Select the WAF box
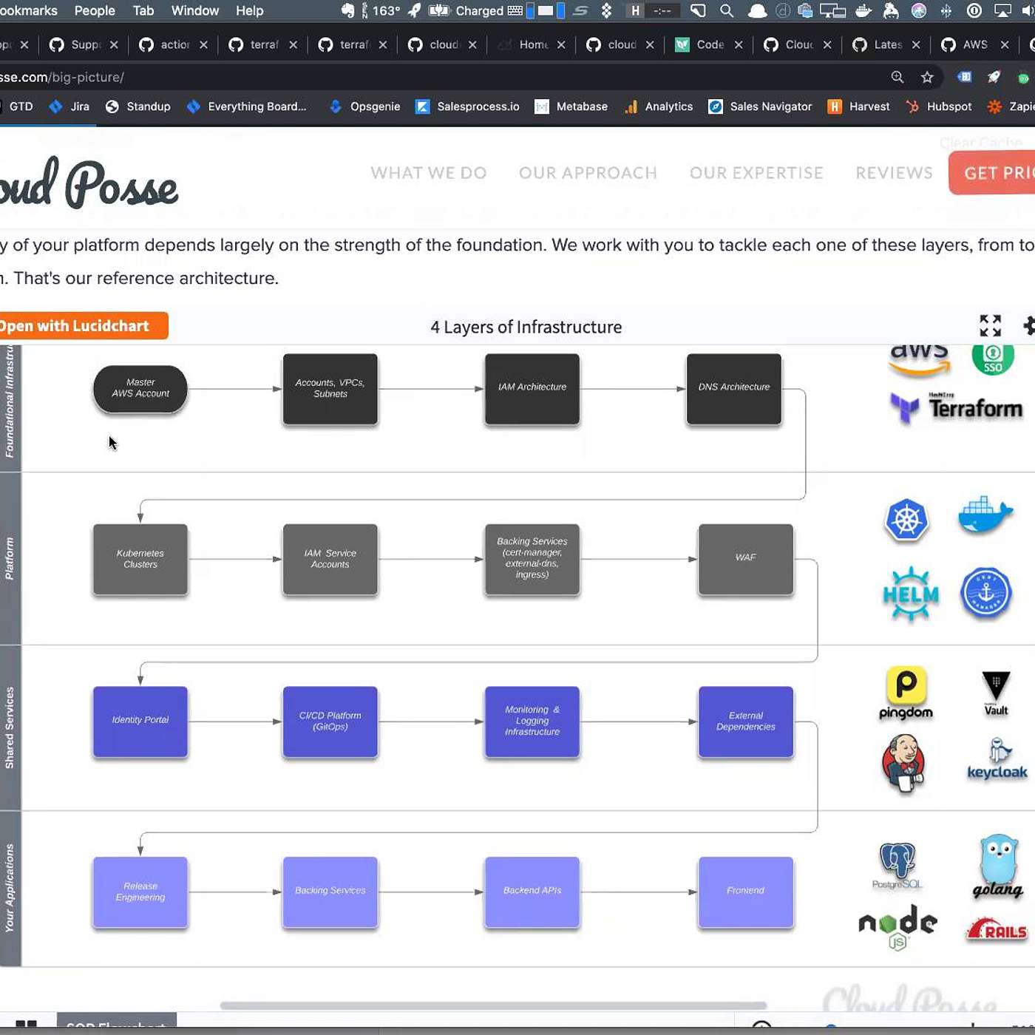 746,559
